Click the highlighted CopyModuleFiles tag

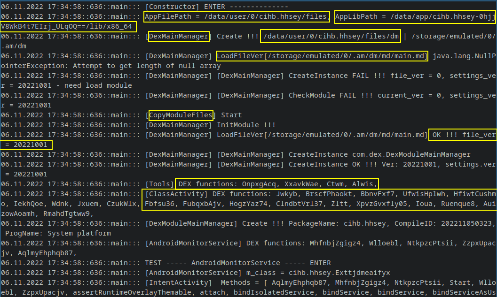pos(181,115)
